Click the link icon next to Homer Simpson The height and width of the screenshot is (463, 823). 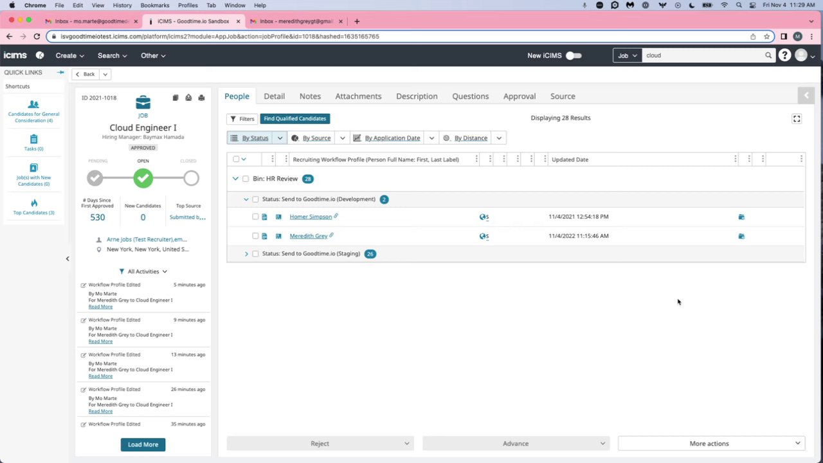pyautogui.click(x=336, y=216)
